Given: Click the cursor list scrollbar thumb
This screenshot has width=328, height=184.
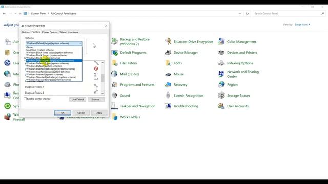Looking at the screenshot, I should click(102, 78).
